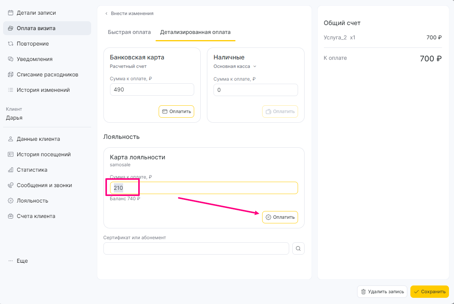Click the Услуга_2 x1 bill line
The height and width of the screenshot is (304, 454).
point(383,37)
